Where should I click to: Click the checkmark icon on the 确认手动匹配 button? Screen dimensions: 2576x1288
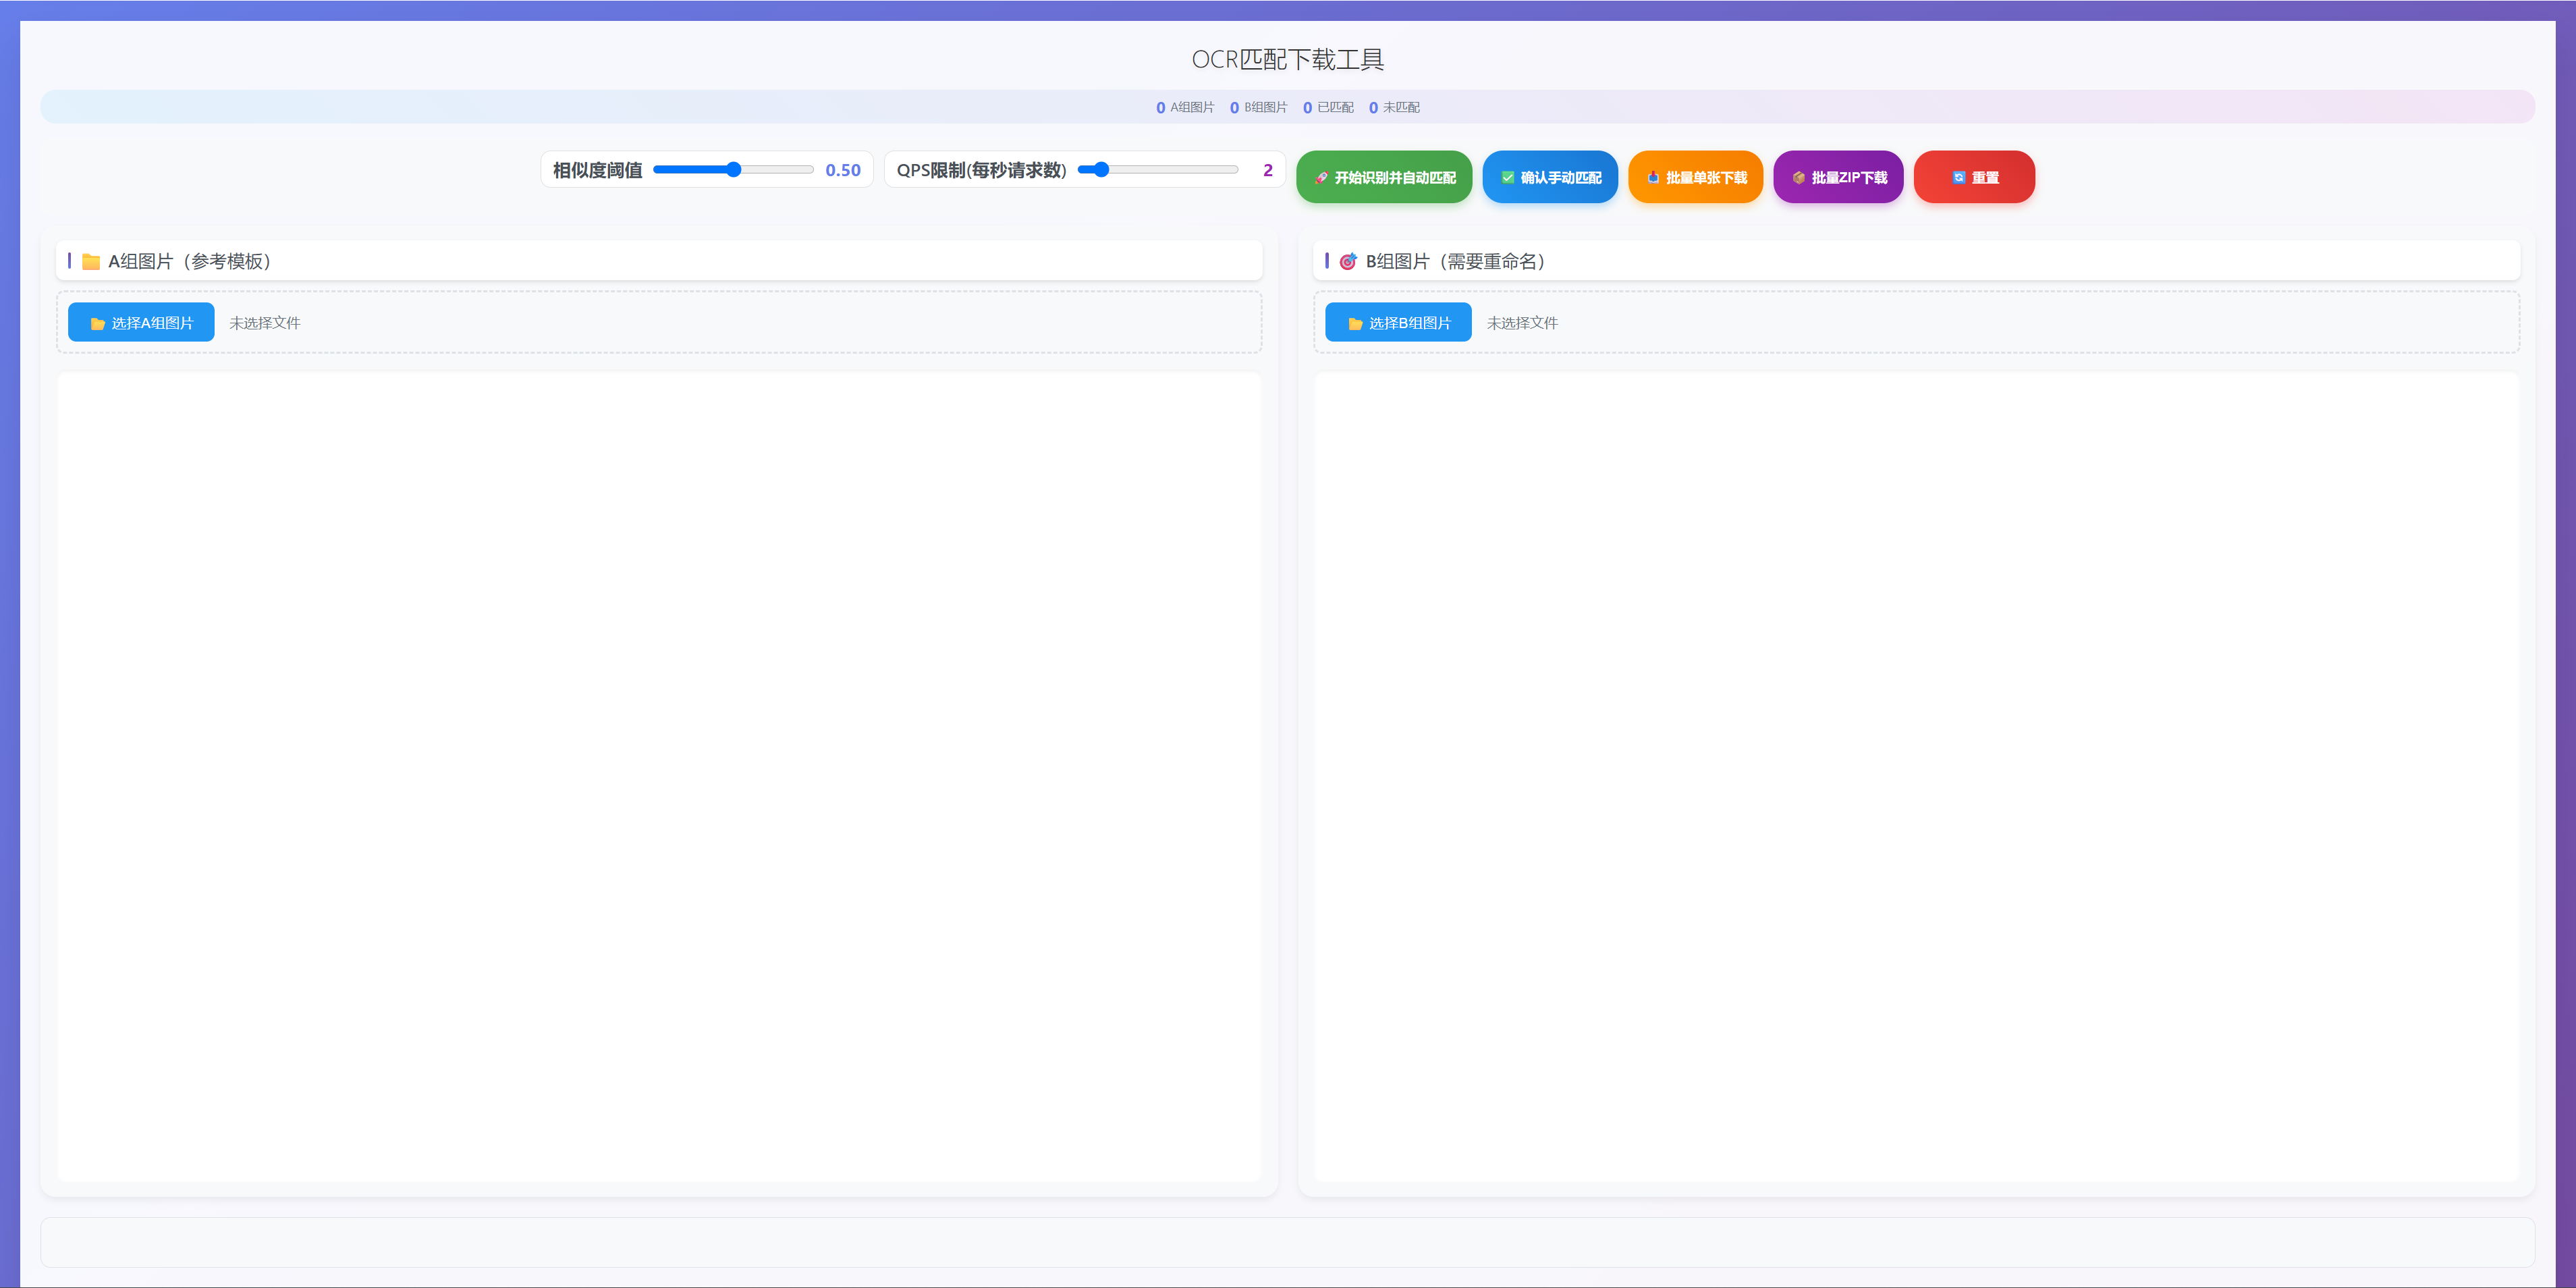[x=1507, y=178]
